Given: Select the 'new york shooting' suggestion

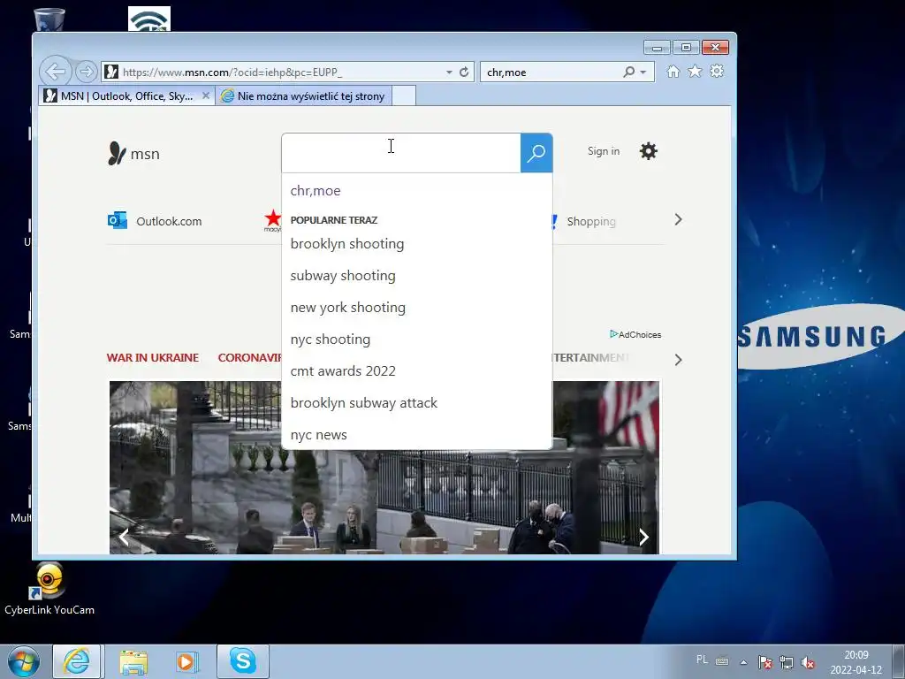Looking at the screenshot, I should (417, 307).
